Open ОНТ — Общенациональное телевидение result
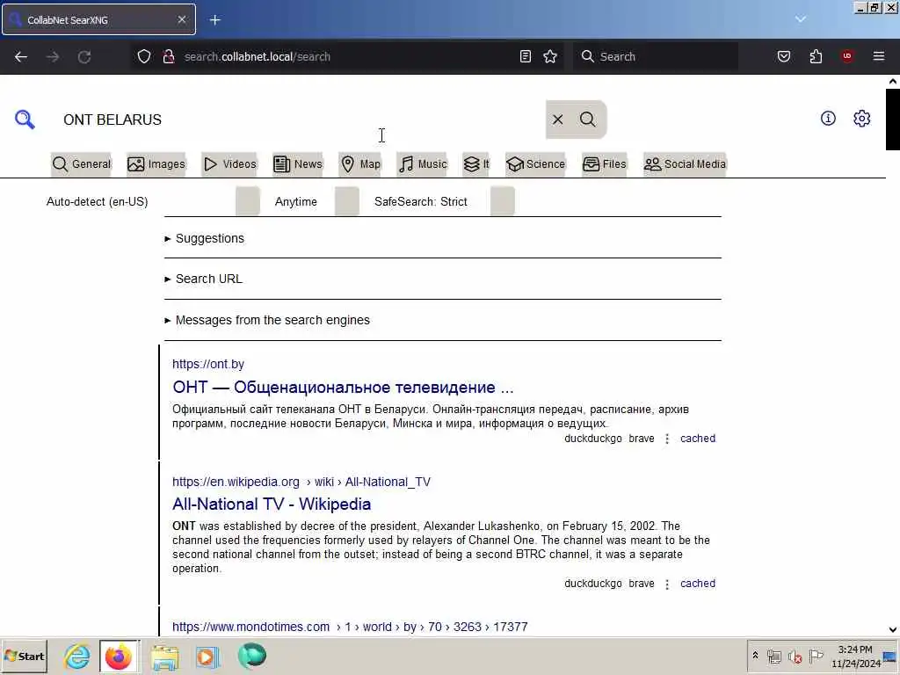The image size is (900, 675). 343,388
